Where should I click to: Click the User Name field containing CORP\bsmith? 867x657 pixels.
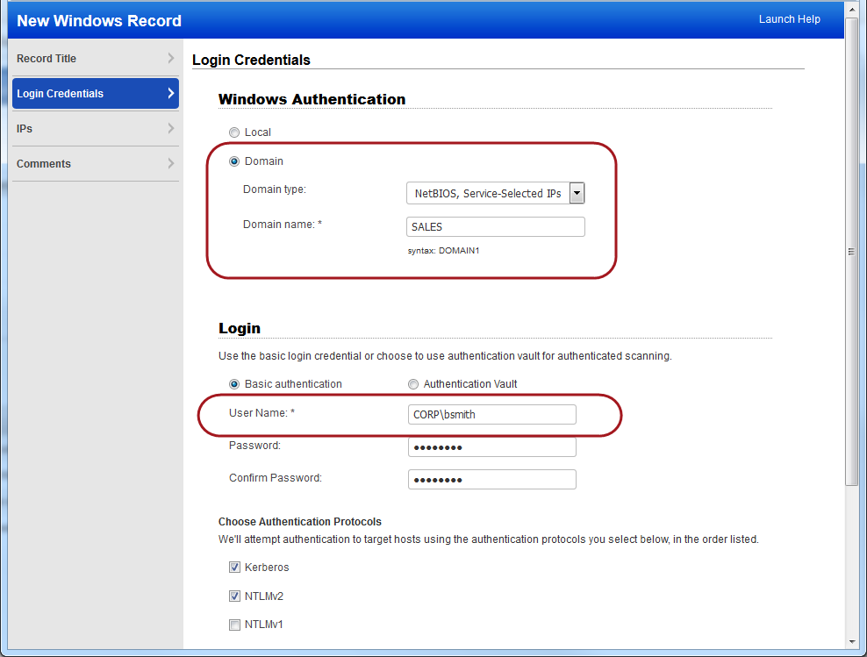(491, 414)
